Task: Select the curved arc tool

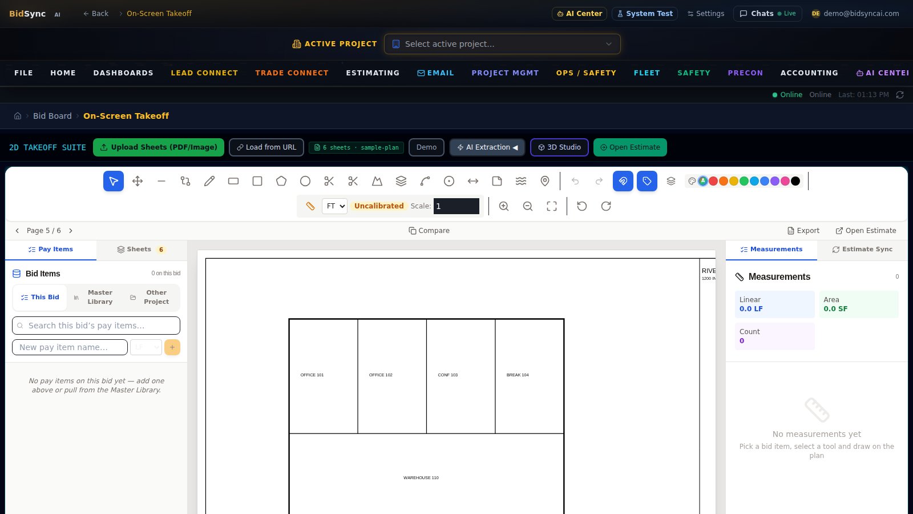Action: tap(425, 181)
